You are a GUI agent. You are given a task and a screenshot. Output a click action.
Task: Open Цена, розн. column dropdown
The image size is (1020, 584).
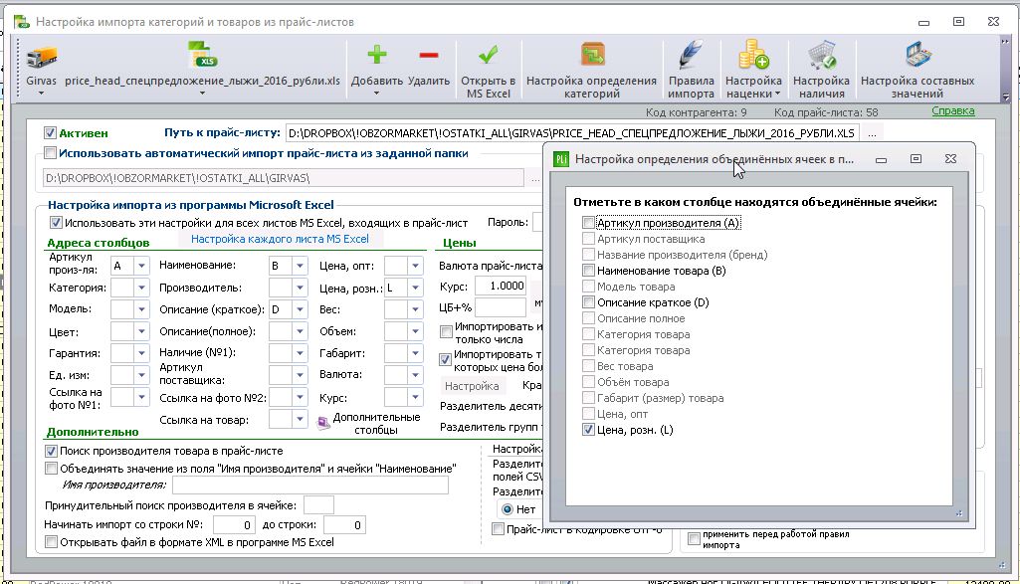coord(415,288)
